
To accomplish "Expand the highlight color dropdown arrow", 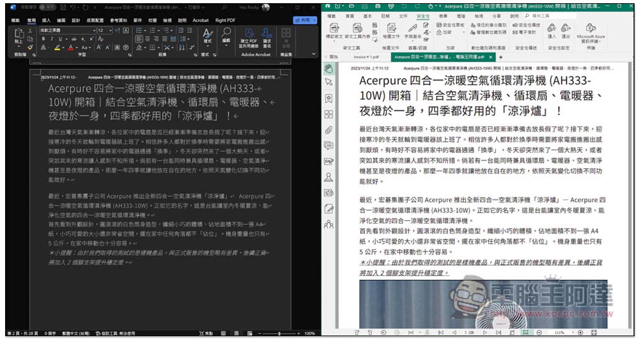I will (x=63, y=48).
